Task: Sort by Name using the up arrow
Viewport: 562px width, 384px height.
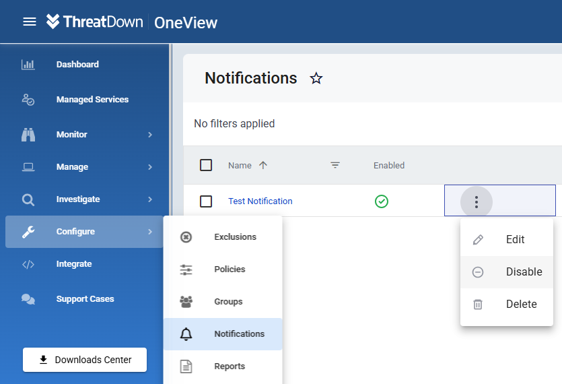Action: [x=263, y=165]
